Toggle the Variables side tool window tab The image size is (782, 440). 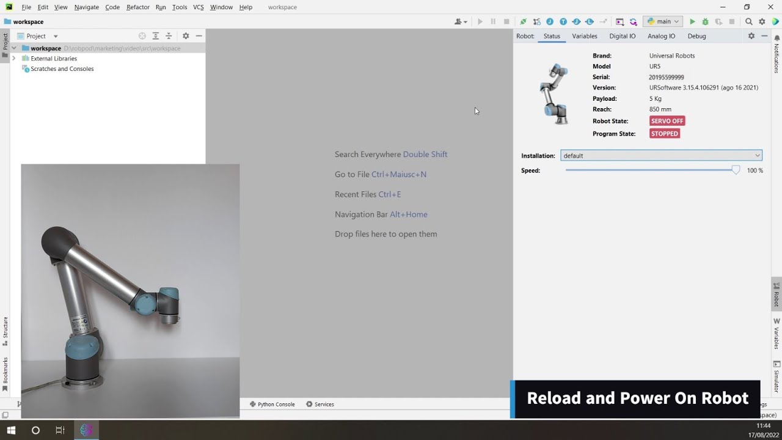point(777,333)
